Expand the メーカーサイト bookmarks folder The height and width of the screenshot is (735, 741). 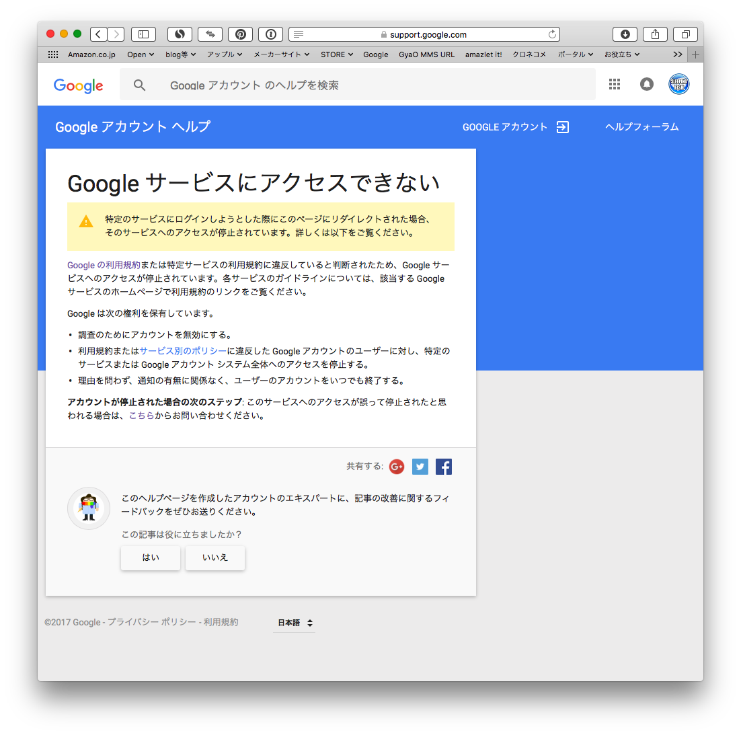(282, 54)
